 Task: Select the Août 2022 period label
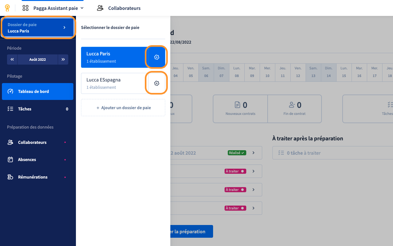point(38,60)
